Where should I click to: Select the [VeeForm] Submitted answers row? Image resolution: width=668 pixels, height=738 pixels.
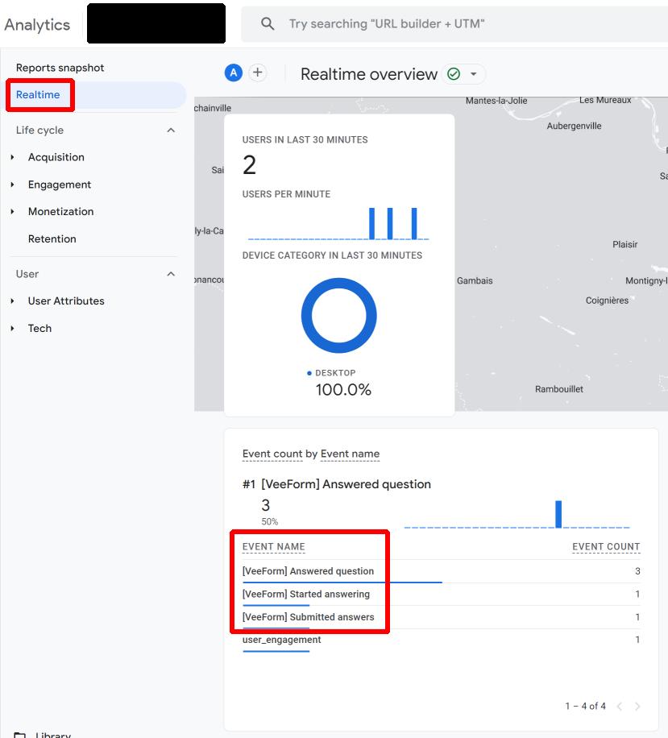click(441, 617)
